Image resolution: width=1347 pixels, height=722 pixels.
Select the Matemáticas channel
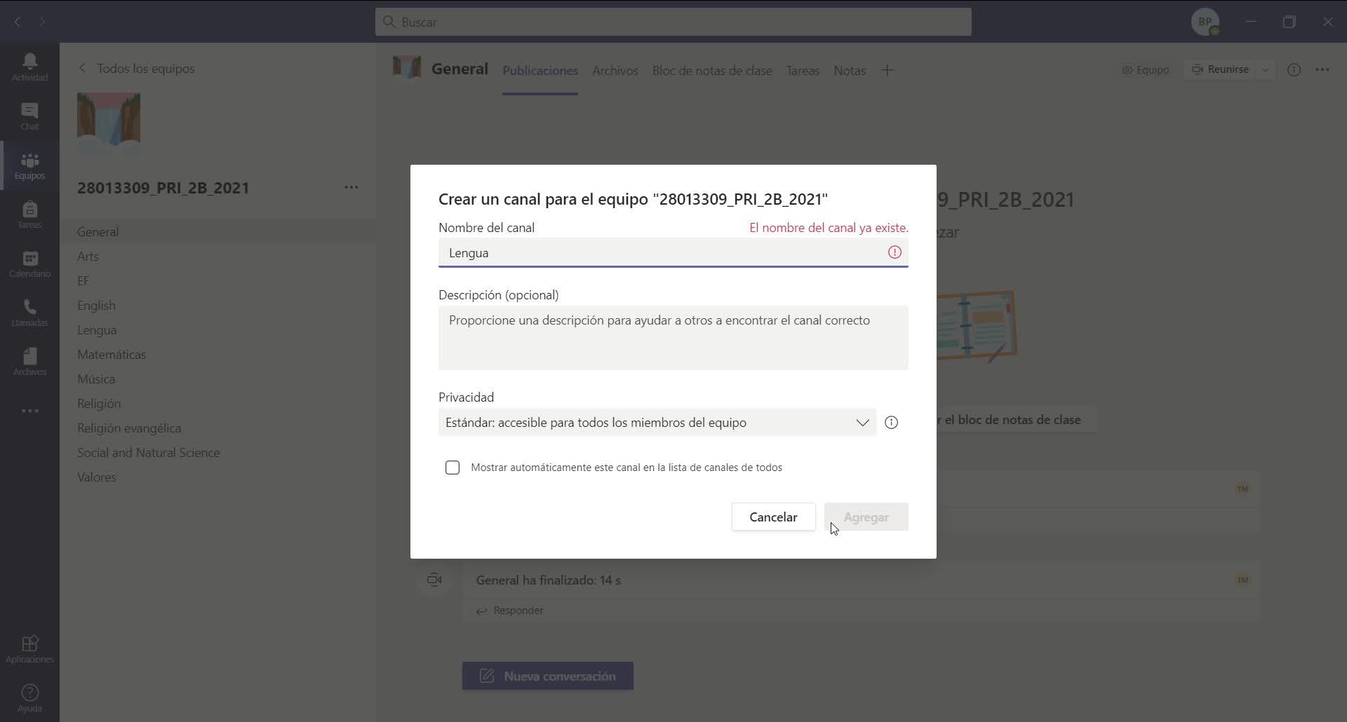[x=112, y=355]
